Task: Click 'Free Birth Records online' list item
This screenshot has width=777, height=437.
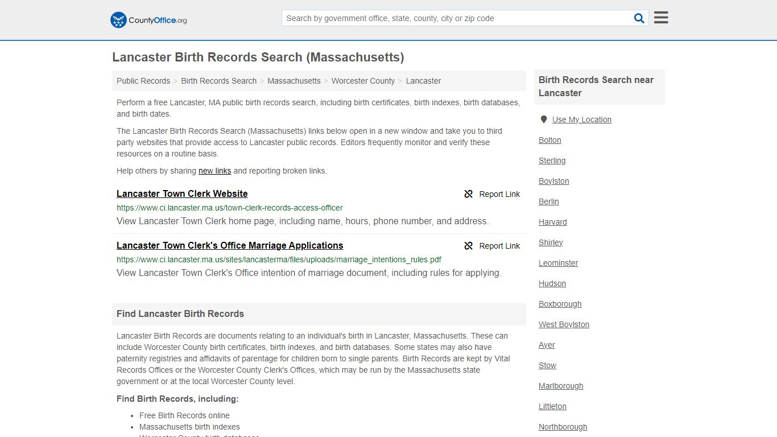Action: 184,415
